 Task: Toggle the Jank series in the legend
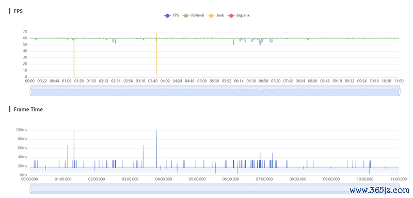click(216, 15)
